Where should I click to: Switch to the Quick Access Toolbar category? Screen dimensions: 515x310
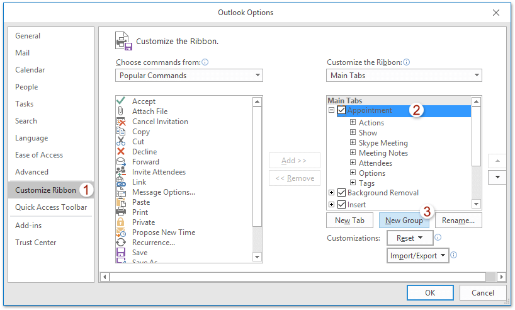(51, 207)
